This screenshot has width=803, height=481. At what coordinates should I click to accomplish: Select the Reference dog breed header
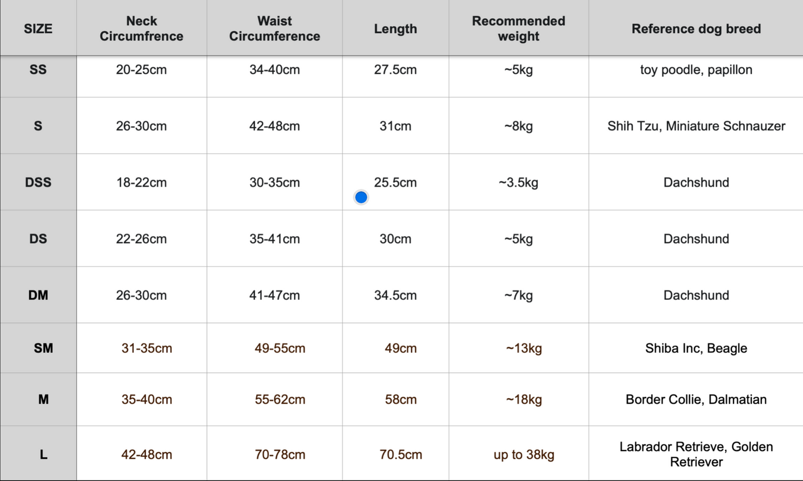(x=696, y=29)
